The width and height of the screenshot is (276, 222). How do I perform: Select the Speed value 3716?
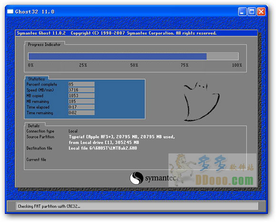(x=81, y=90)
